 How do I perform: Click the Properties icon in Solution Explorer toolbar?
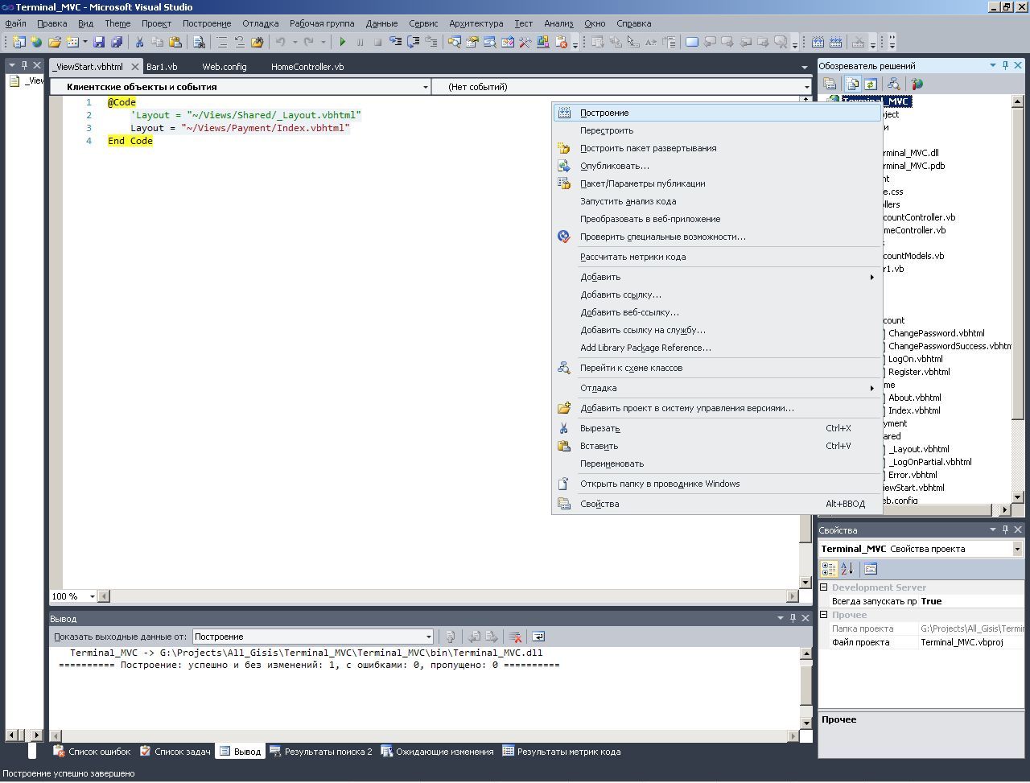pos(830,84)
